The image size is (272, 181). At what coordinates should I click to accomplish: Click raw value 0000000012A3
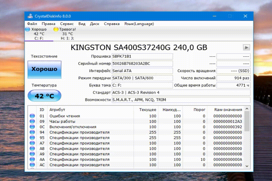(228, 121)
